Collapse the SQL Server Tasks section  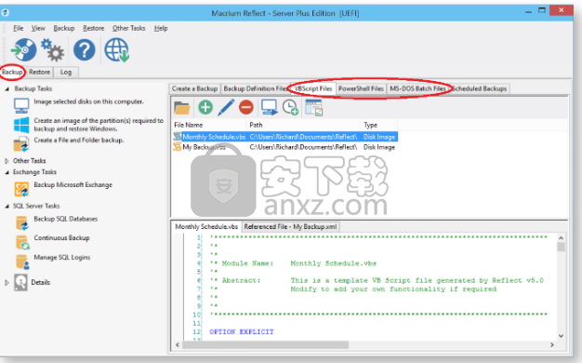coord(7,207)
